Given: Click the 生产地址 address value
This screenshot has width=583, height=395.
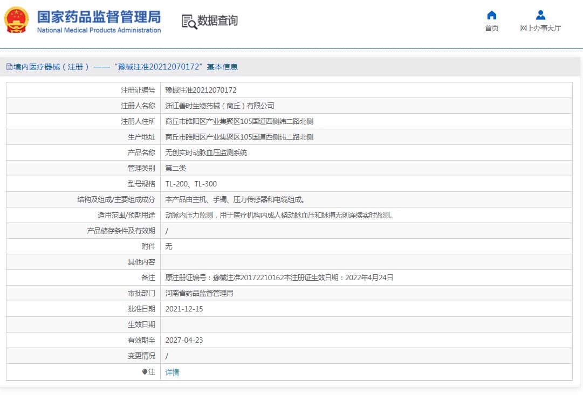Looking at the screenshot, I should tap(239, 137).
